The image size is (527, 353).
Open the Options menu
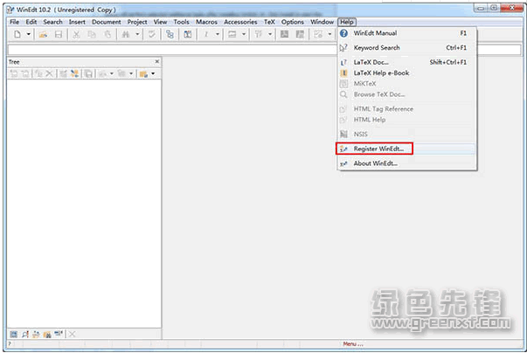[293, 22]
